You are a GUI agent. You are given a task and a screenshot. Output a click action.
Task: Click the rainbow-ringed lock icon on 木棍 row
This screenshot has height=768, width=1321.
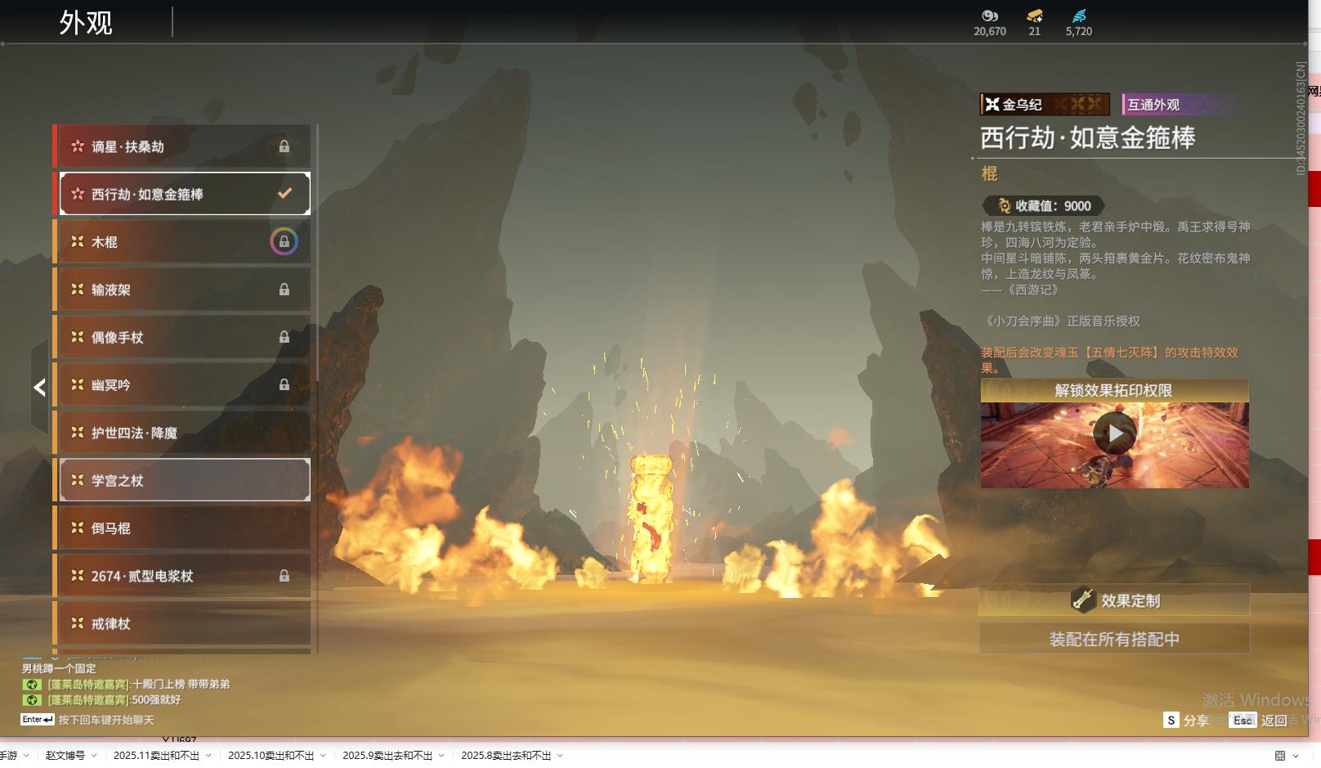tap(284, 242)
